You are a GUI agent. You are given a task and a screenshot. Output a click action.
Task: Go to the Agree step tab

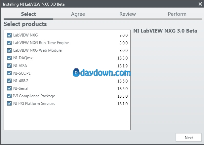pos(78,14)
